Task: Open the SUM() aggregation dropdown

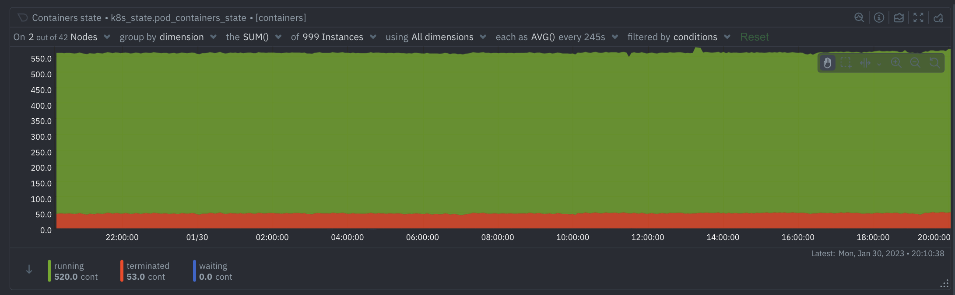Action: (x=254, y=37)
